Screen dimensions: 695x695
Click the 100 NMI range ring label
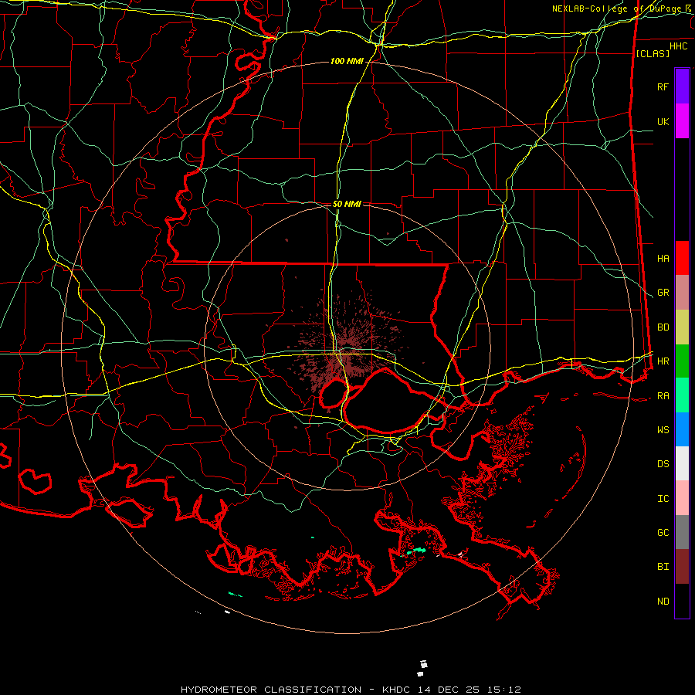347,61
